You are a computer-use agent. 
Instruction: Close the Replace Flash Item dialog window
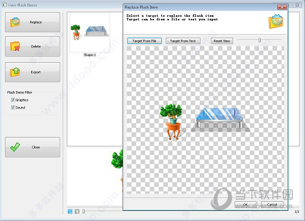pyautogui.click(x=282, y=7)
